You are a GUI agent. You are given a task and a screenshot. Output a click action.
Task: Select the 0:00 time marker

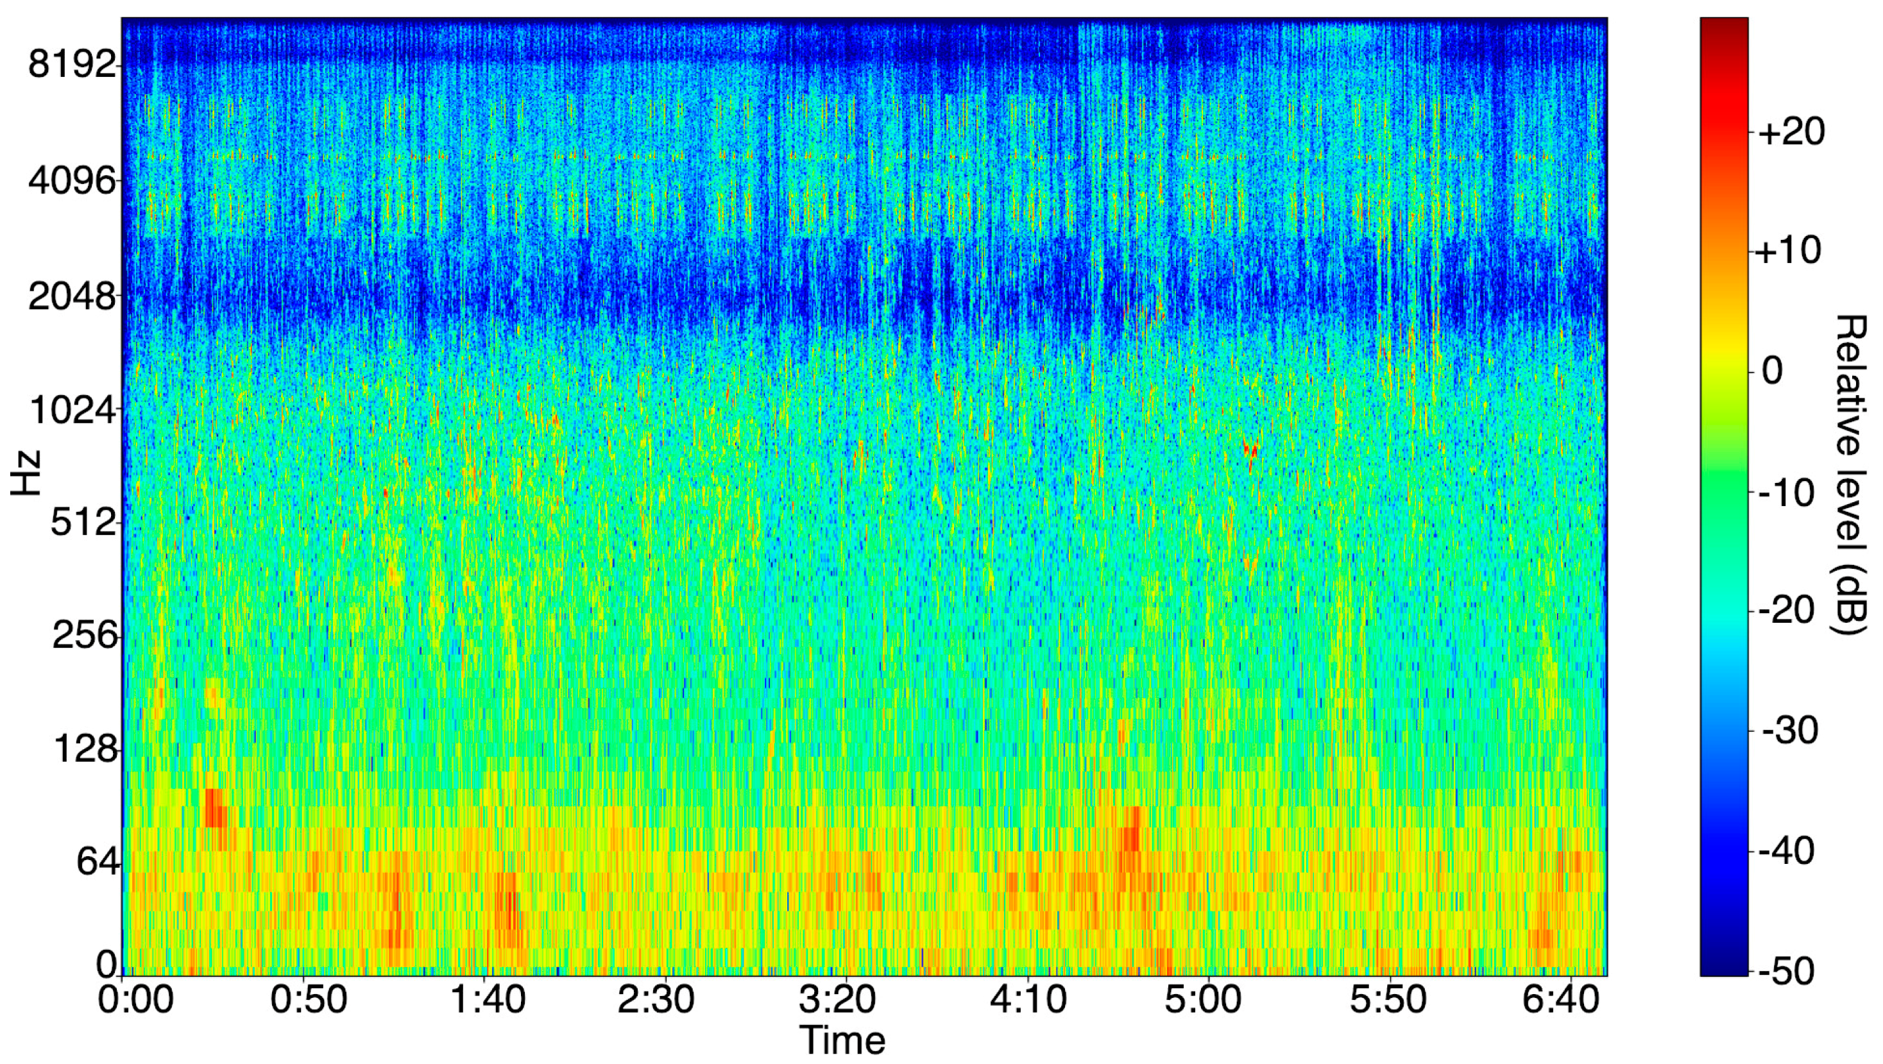coord(136,1000)
